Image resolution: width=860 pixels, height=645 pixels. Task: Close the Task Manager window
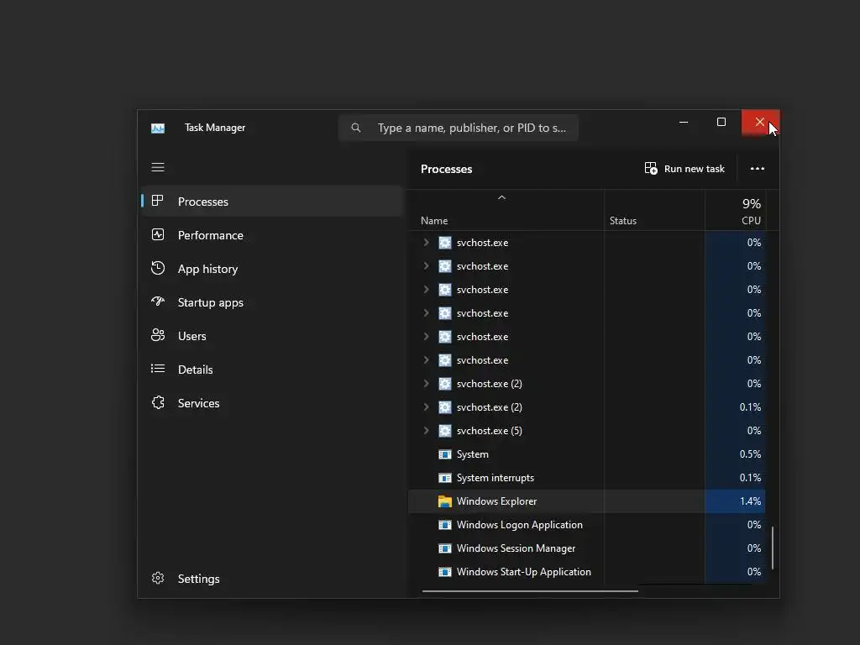click(760, 123)
